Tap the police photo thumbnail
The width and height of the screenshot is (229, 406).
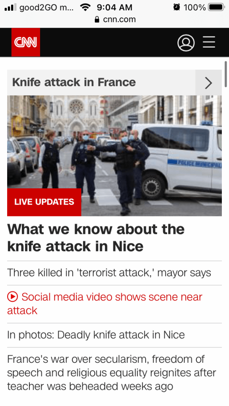(x=114, y=155)
